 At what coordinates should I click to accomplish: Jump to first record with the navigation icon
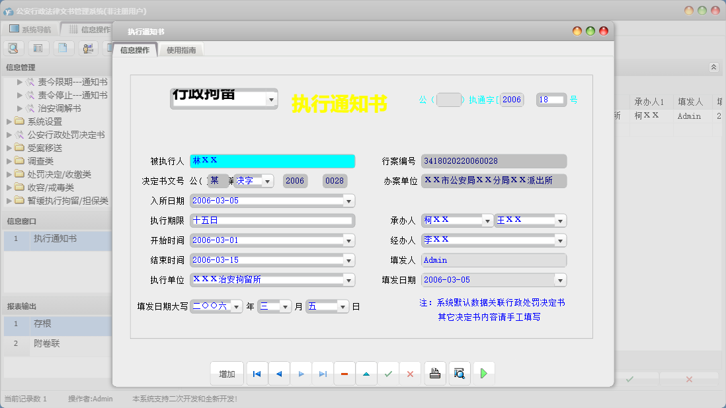[257, 373]
